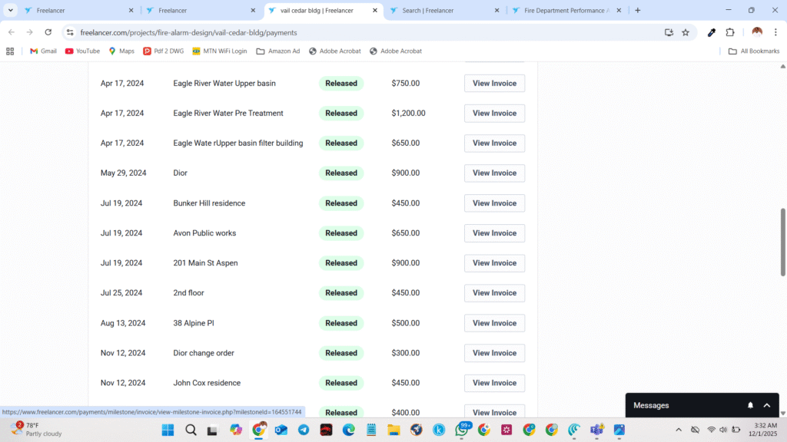Image resolution: width=787 pixels, height=442 pixels.
Task: View invoice for 201 Main St Aspen
Action: [x=494, y=263]
